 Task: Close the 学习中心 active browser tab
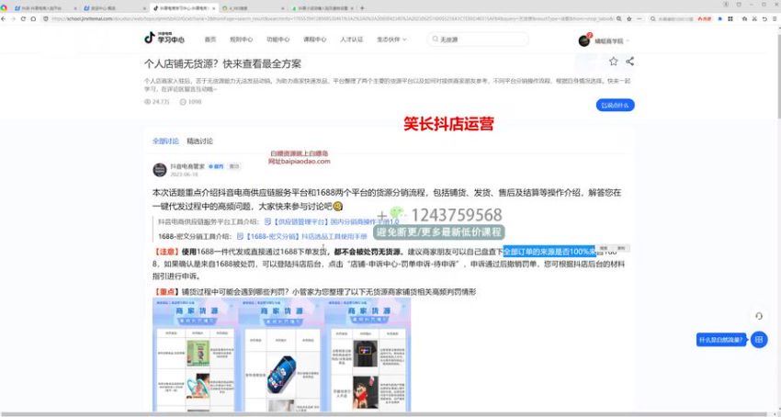coord(214,8)
